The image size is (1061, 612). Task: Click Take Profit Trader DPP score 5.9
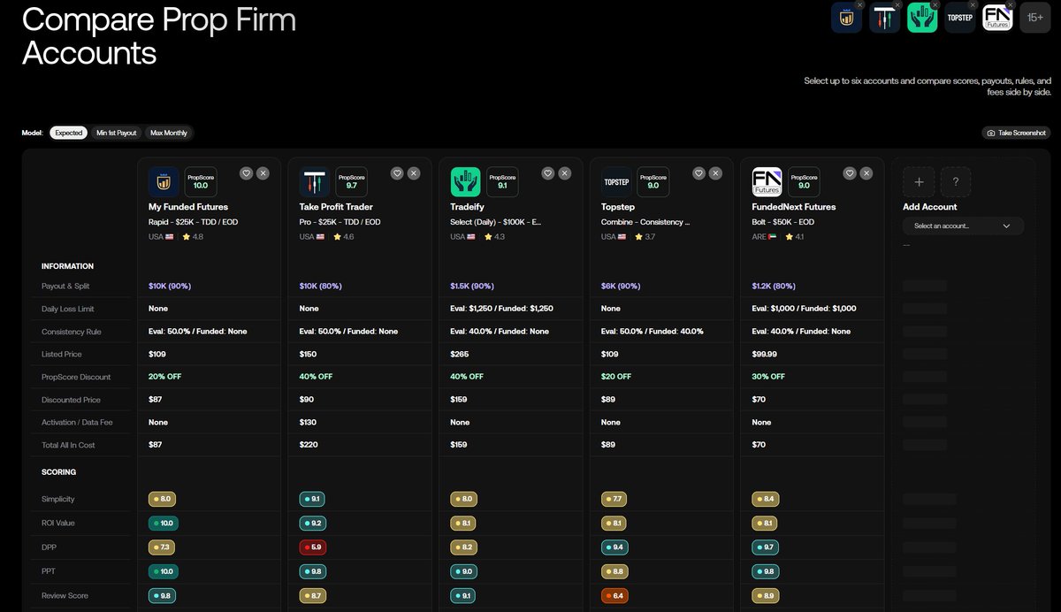click(312, 547)
